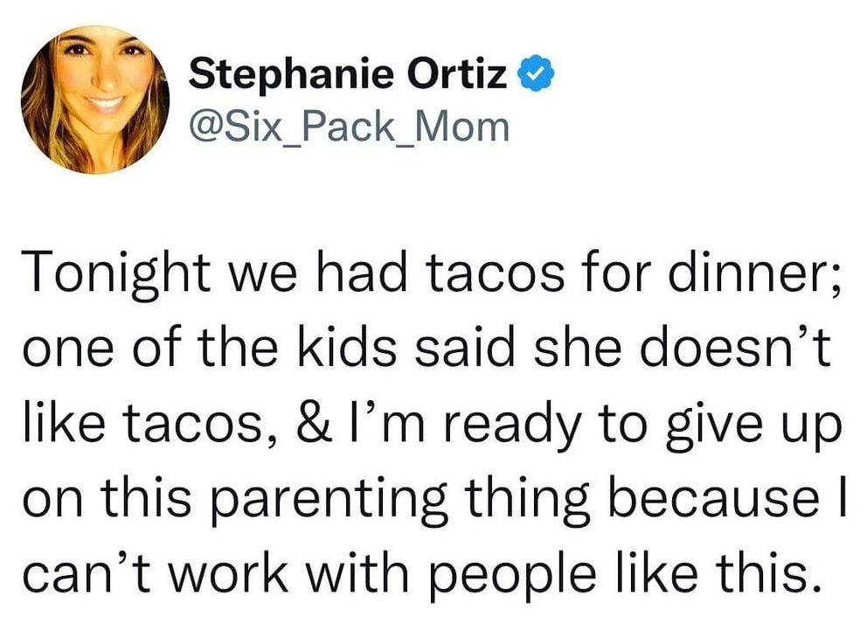
Task: Click Stephanie Ortiz's profile picture
Action: pyautogui.click(x=95, y=100)
